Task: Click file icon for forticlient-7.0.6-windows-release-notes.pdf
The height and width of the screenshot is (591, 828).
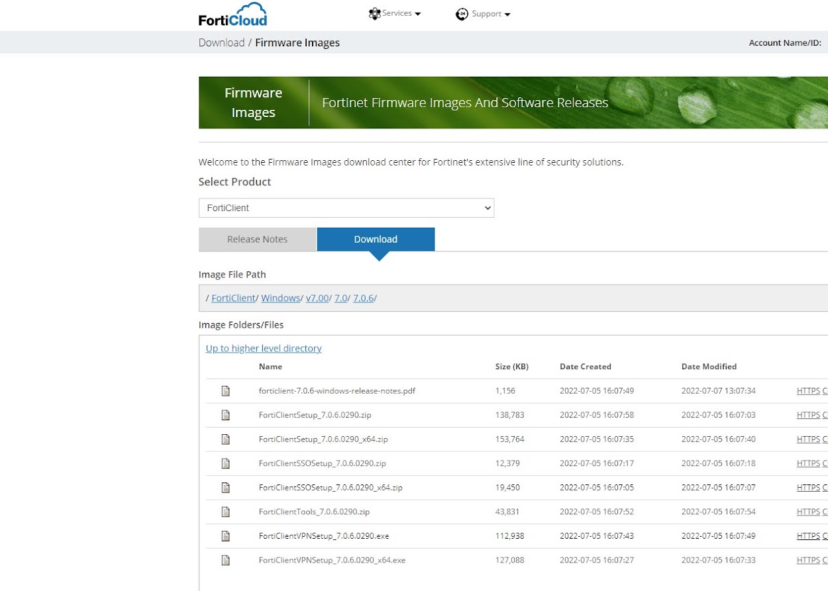Action: click(225, 391)
